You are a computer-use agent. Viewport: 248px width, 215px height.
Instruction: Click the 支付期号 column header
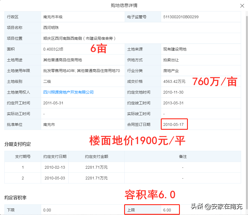coord(23,156)
